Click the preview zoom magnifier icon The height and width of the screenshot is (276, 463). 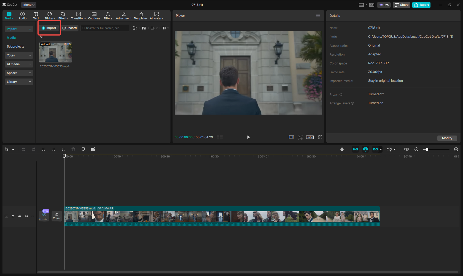coord(300,137)
